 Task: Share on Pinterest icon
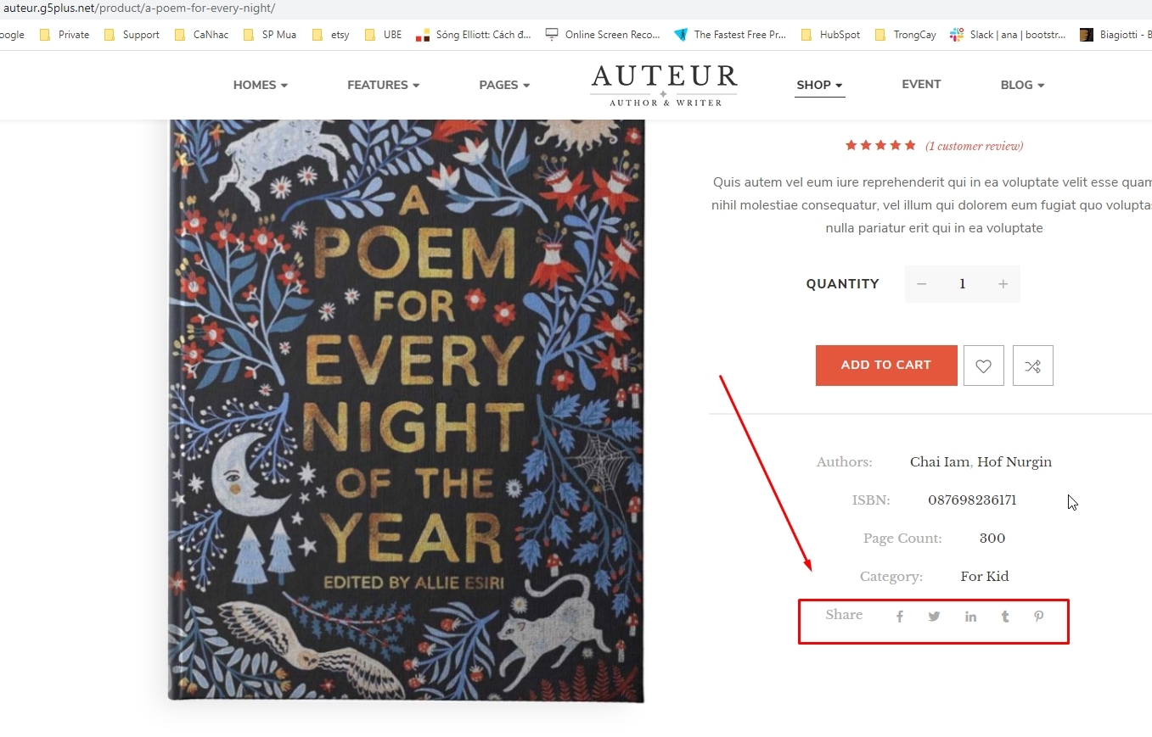click(x=1038, y=617)
